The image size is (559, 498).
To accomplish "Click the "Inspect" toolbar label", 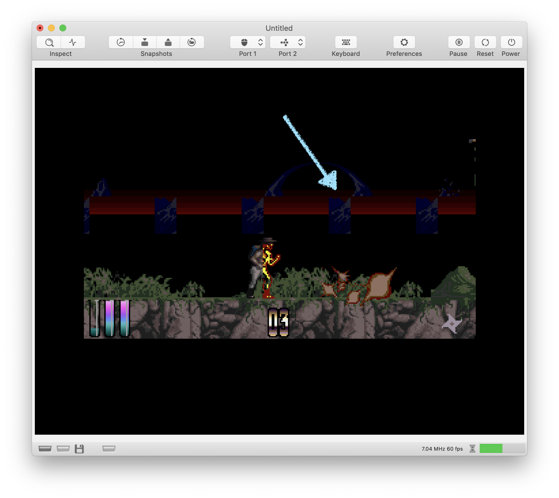I will [61, 54].
